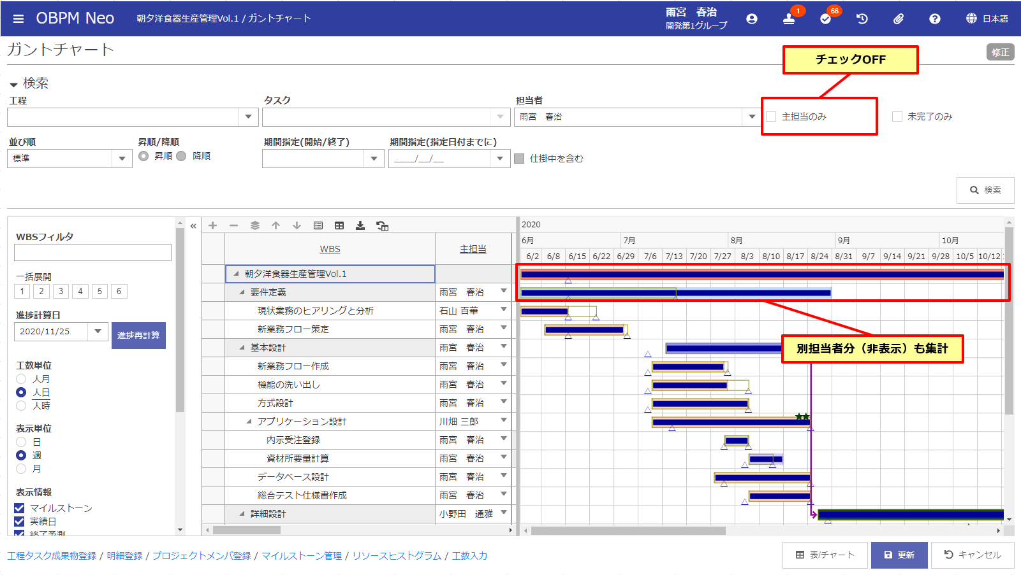Open the 担当者 dropdown
Viewport: 1021px width, 575px height.
pyautogui.click(x=752, y=117)
